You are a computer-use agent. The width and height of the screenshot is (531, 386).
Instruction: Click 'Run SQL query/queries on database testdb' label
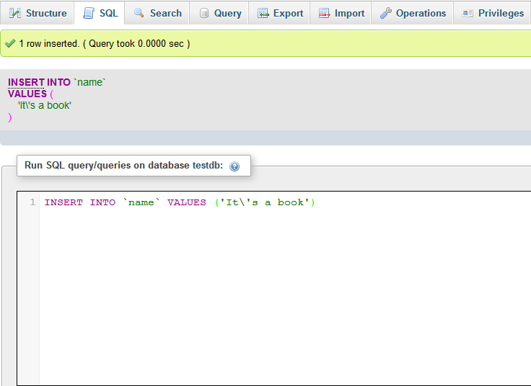[x=123, y=166]
